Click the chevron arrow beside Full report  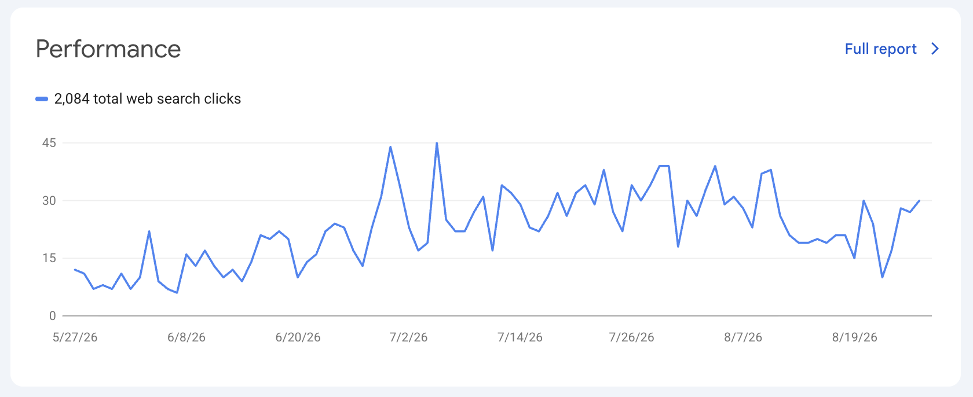tap(935, 49)
